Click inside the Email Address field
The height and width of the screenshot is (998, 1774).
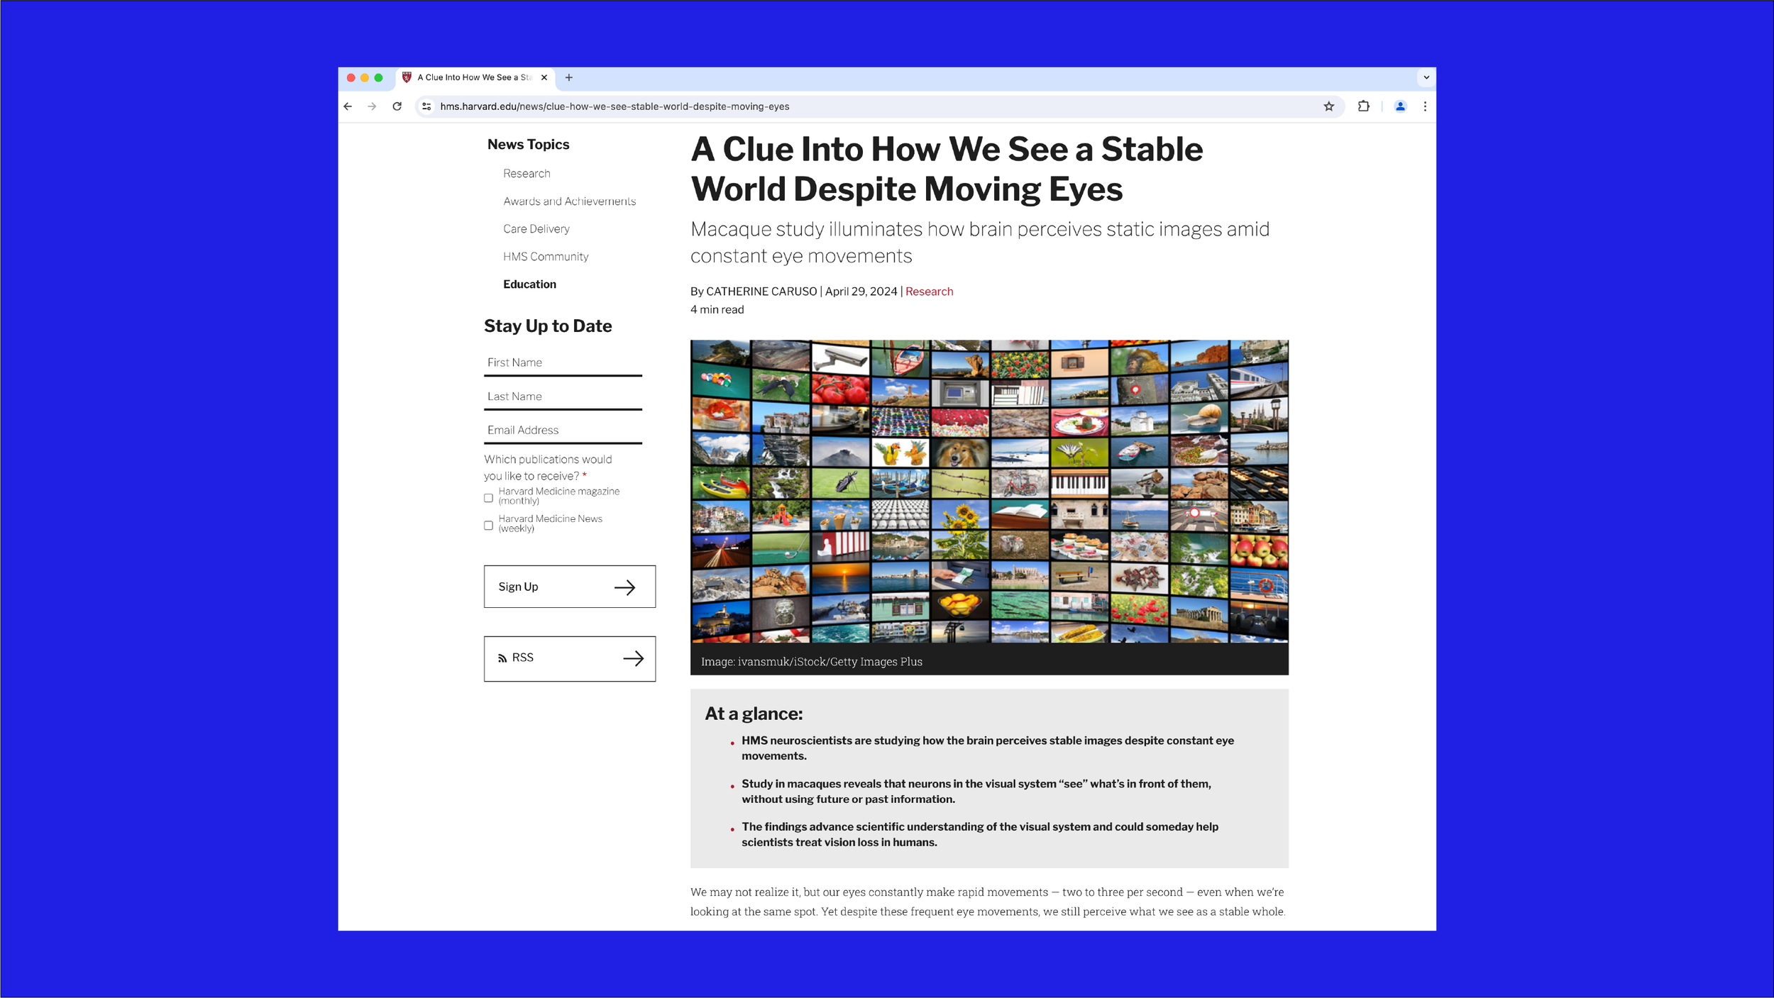tap(563, 430)
